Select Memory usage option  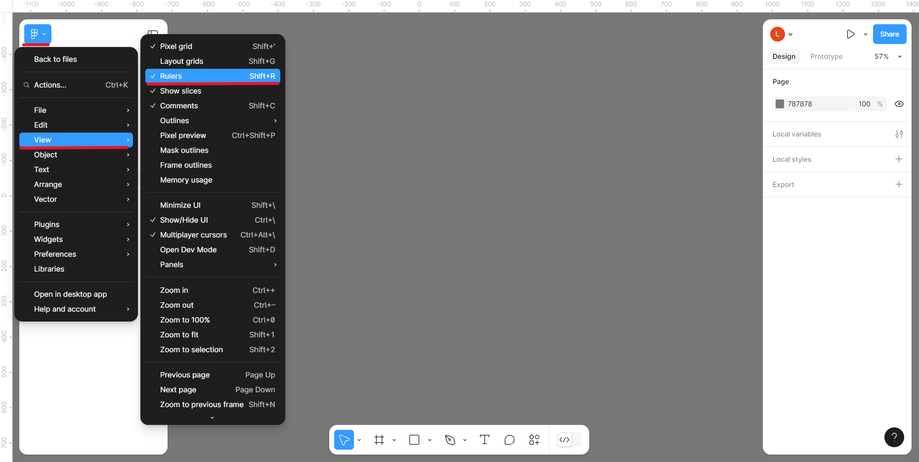point(213,180)
